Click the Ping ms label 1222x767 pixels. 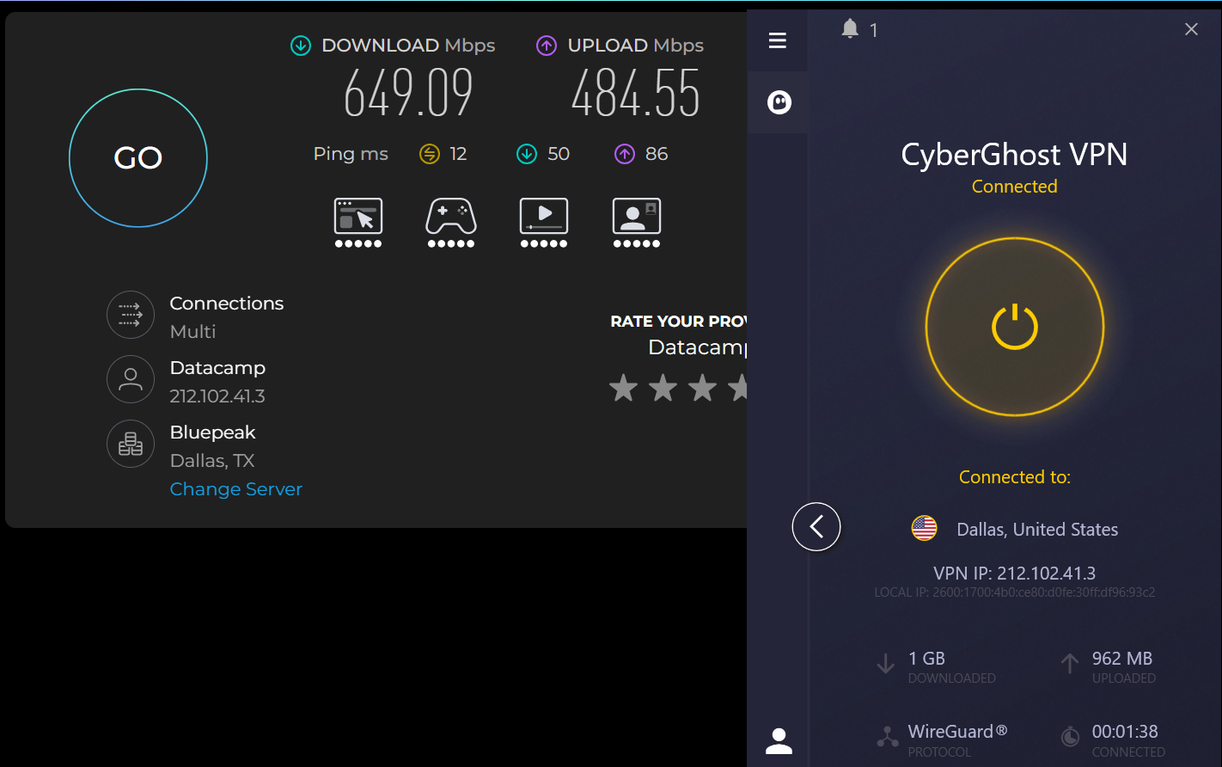351,154
